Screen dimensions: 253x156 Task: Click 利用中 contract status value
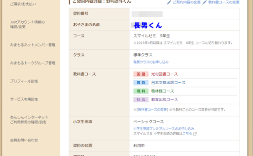[x=139, y=146]
